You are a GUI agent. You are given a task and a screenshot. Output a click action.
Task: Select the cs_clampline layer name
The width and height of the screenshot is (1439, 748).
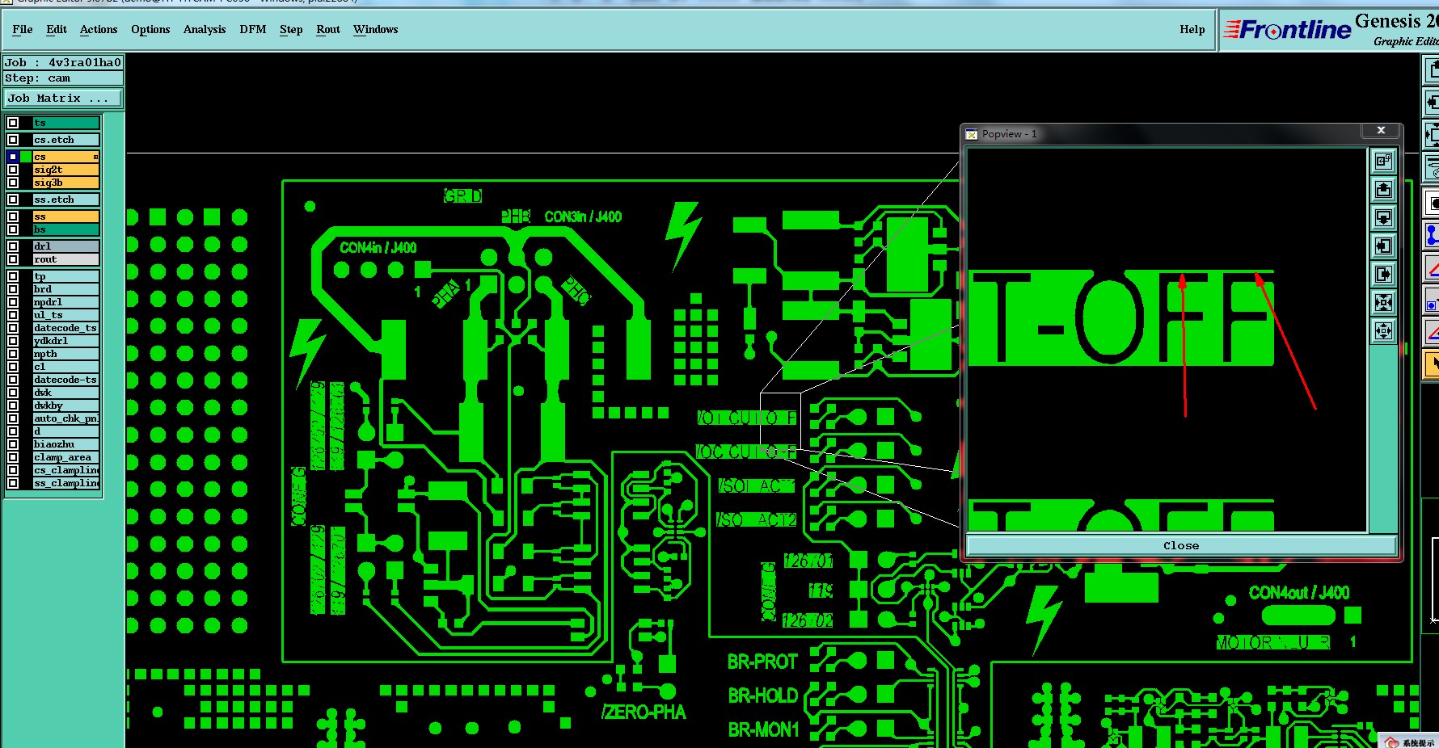66,470
